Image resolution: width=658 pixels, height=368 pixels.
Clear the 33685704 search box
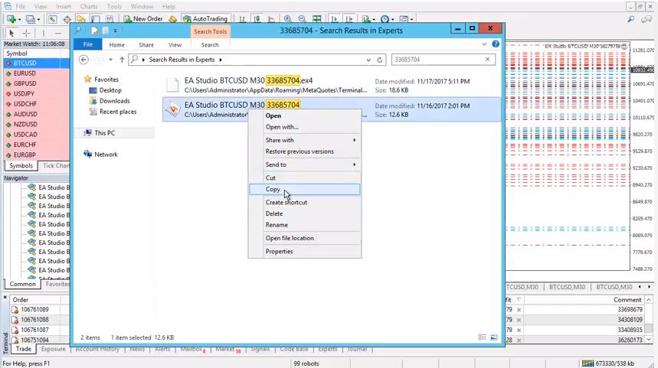pyautogui.click(x=487, y=59)
